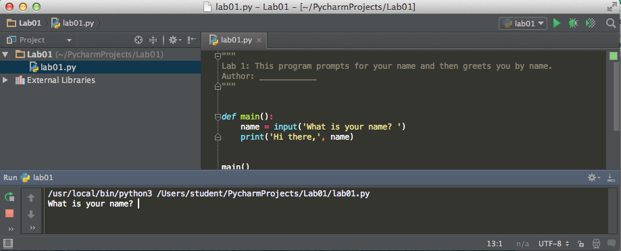Image resolution: width=621 pixels, height=251 pixels.
Task: Collapse the def main() function fold marker
Action: click(x=218, y=117)
